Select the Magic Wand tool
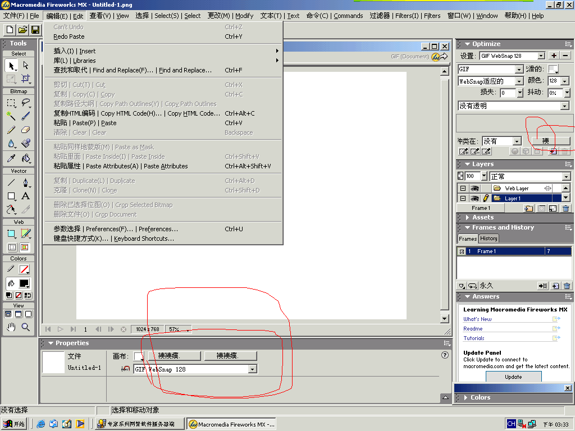The image size is (575, 431). tap(11, 116)
